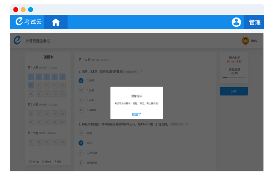Click the red 标记 flag in legend
Screen dimensions: 273x179
click(56, 161)
